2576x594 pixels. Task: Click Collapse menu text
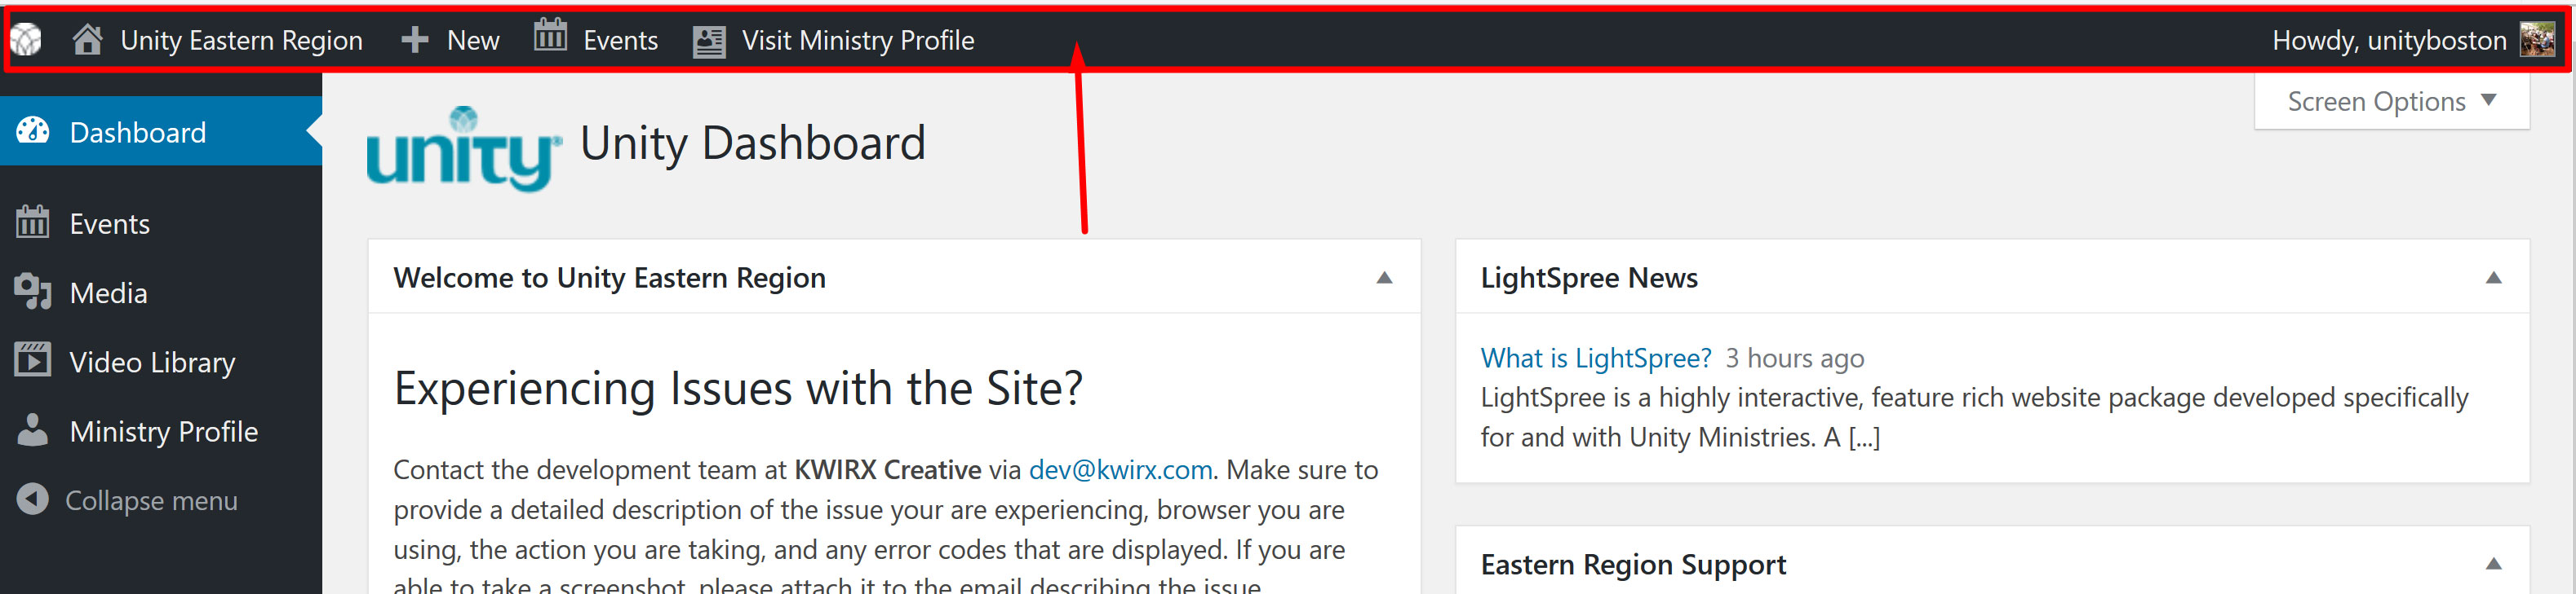click(x=151, y=500)
